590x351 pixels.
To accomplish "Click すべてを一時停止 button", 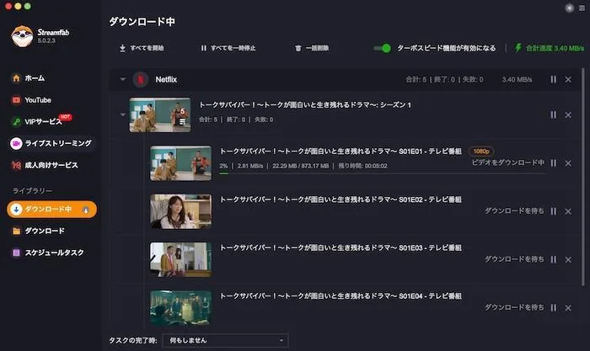I will [228, 48].
